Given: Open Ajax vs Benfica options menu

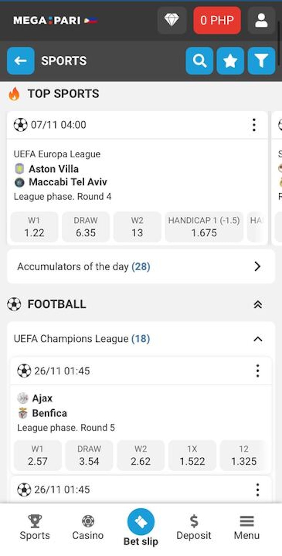Looking at the screenshot, I should 258,371.
